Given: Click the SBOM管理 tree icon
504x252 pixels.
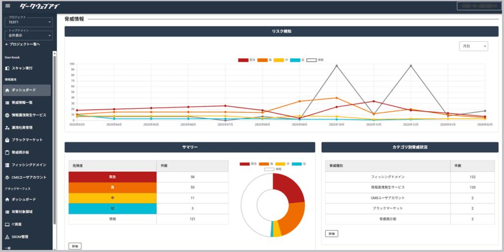Looking at the screenshot, I should pos(7,237).
